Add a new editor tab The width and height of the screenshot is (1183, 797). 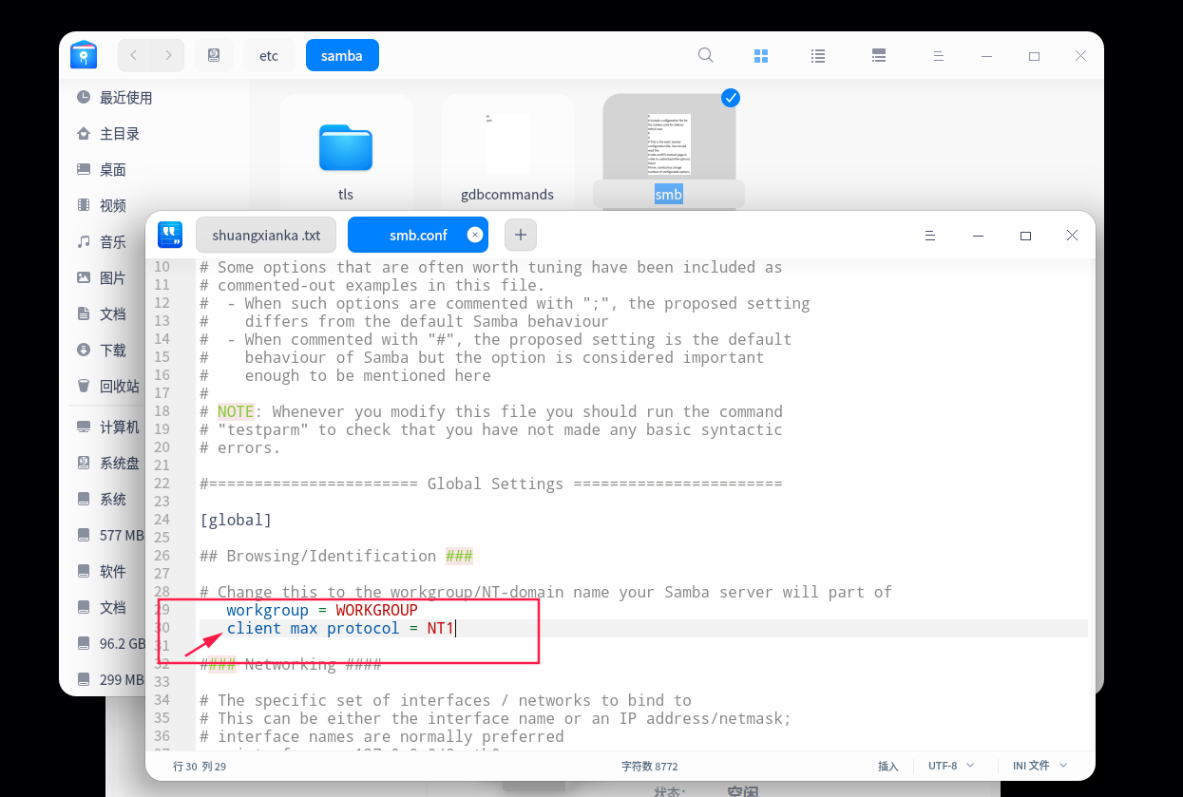[x=521, y=235]
